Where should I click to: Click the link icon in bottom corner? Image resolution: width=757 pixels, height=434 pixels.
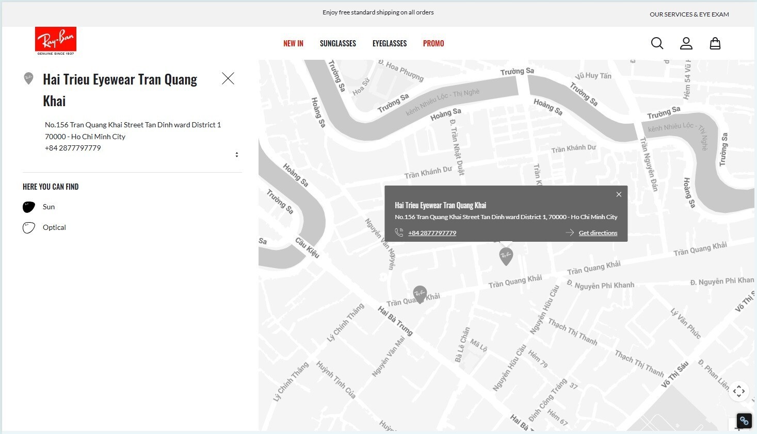[744, 421]
